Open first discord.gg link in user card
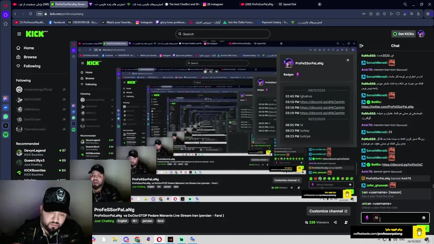 (322, 102)
